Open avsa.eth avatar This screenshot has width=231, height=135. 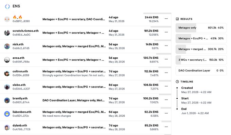[7, 60]
